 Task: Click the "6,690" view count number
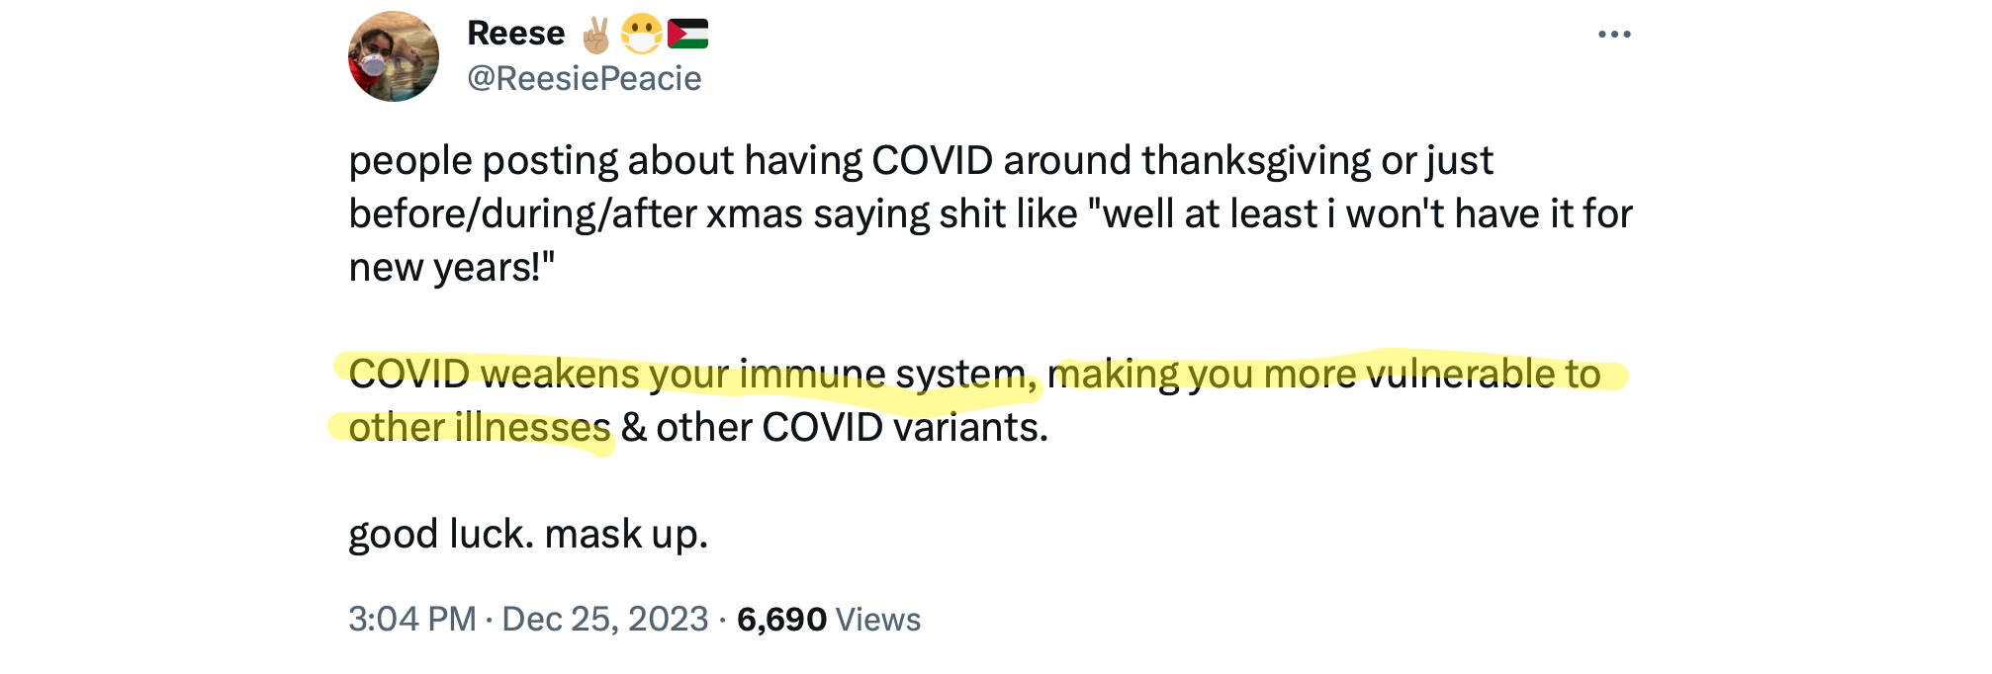(781, 620)
